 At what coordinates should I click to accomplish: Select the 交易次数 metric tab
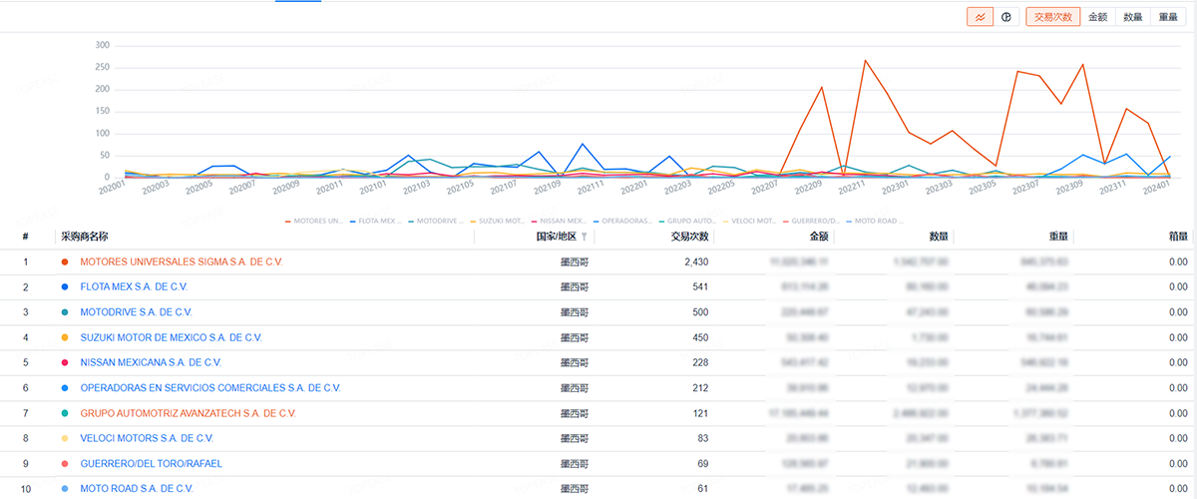tap(1052, 17)
